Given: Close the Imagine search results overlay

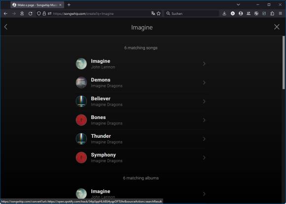Looking at the screenshot, I should [x=277, y=27].
